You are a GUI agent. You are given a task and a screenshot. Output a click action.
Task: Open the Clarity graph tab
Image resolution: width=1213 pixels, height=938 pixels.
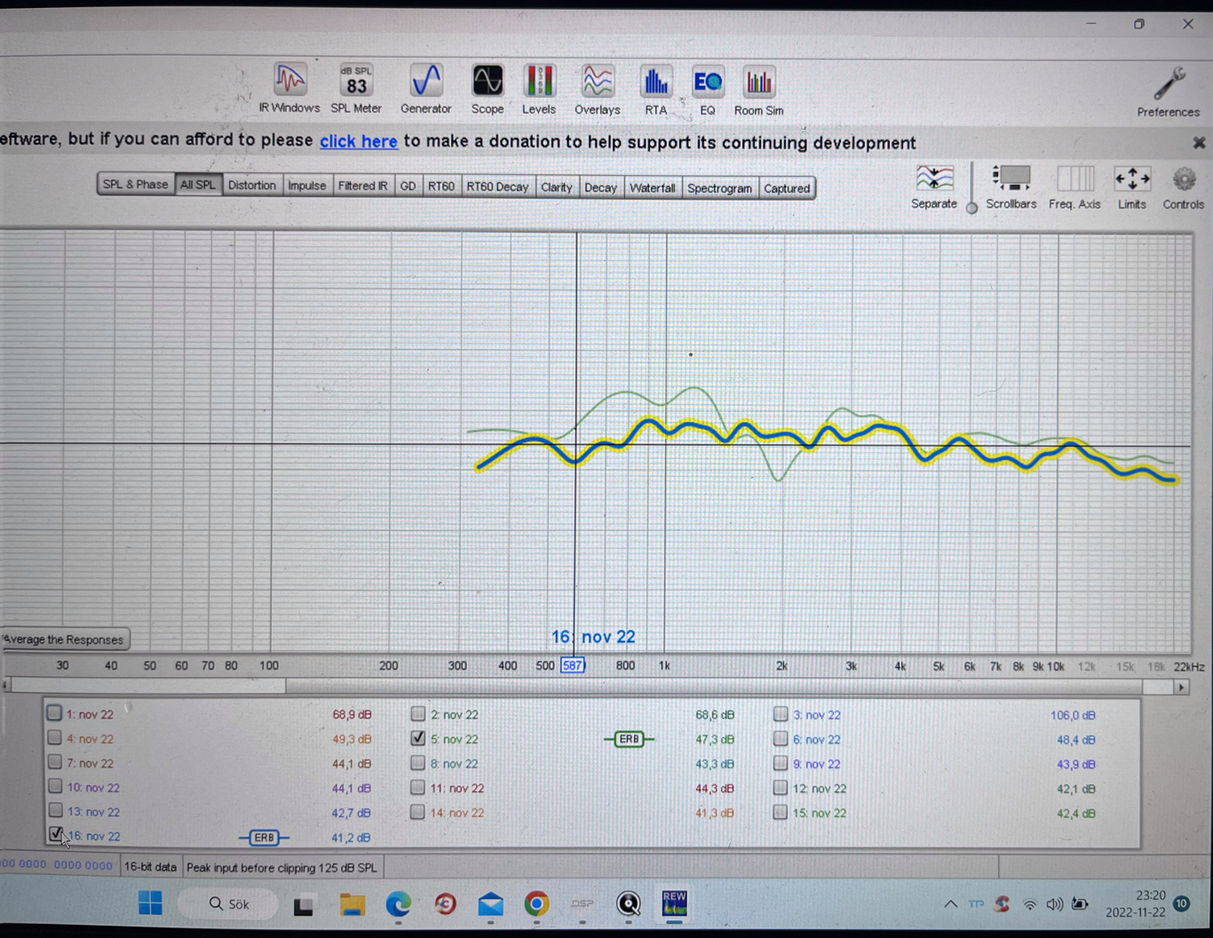(557, 187)
